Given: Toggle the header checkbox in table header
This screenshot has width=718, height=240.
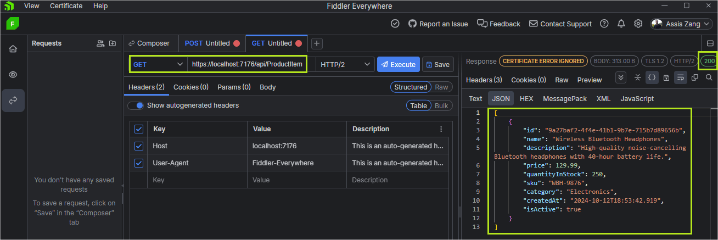Looking at the screenshot, I should pyautogui.click(x=139, y=129).
